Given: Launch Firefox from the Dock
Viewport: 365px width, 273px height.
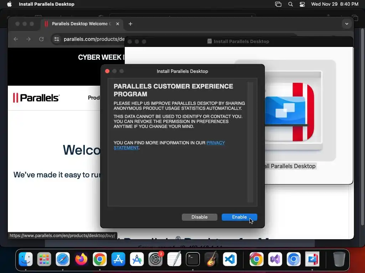Looking at the screenshot, I should coord(81,259).
